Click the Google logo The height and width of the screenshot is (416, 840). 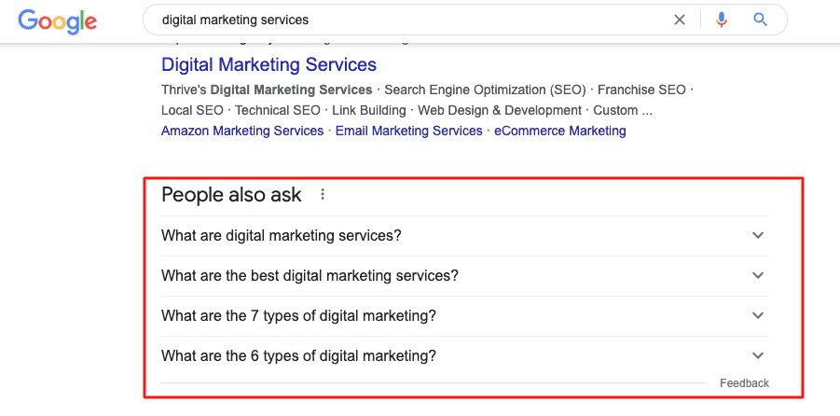point(57,21)
